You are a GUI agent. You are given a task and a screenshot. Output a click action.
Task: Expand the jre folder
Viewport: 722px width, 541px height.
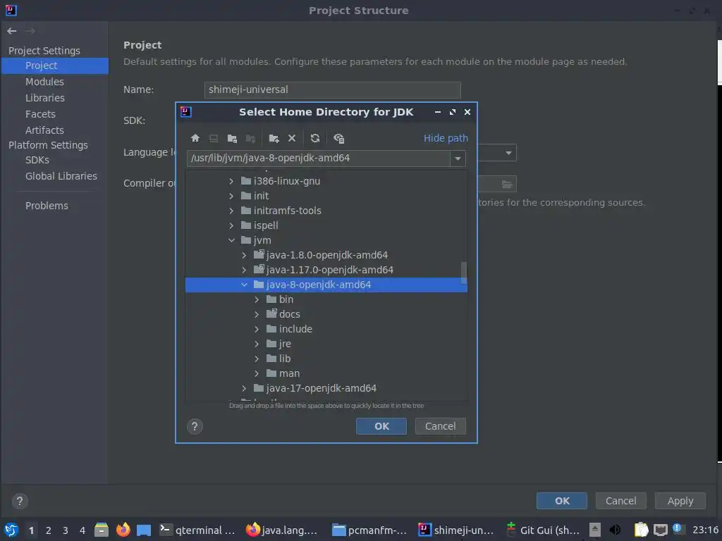tap(257, 344)
